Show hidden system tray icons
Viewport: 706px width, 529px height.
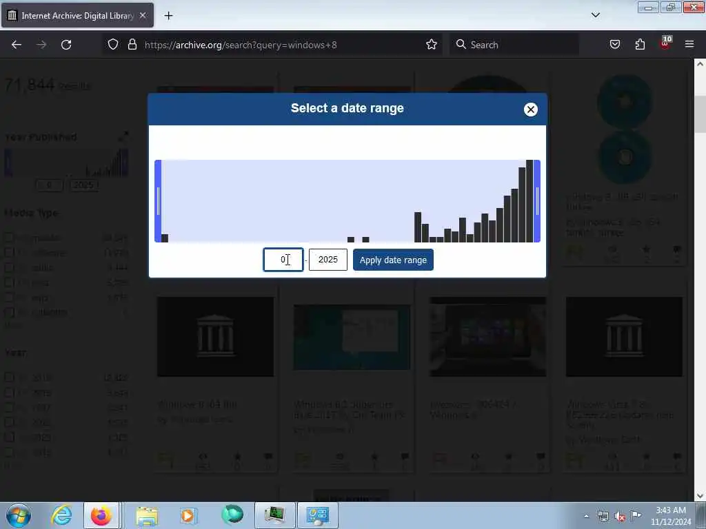[586, 516]
